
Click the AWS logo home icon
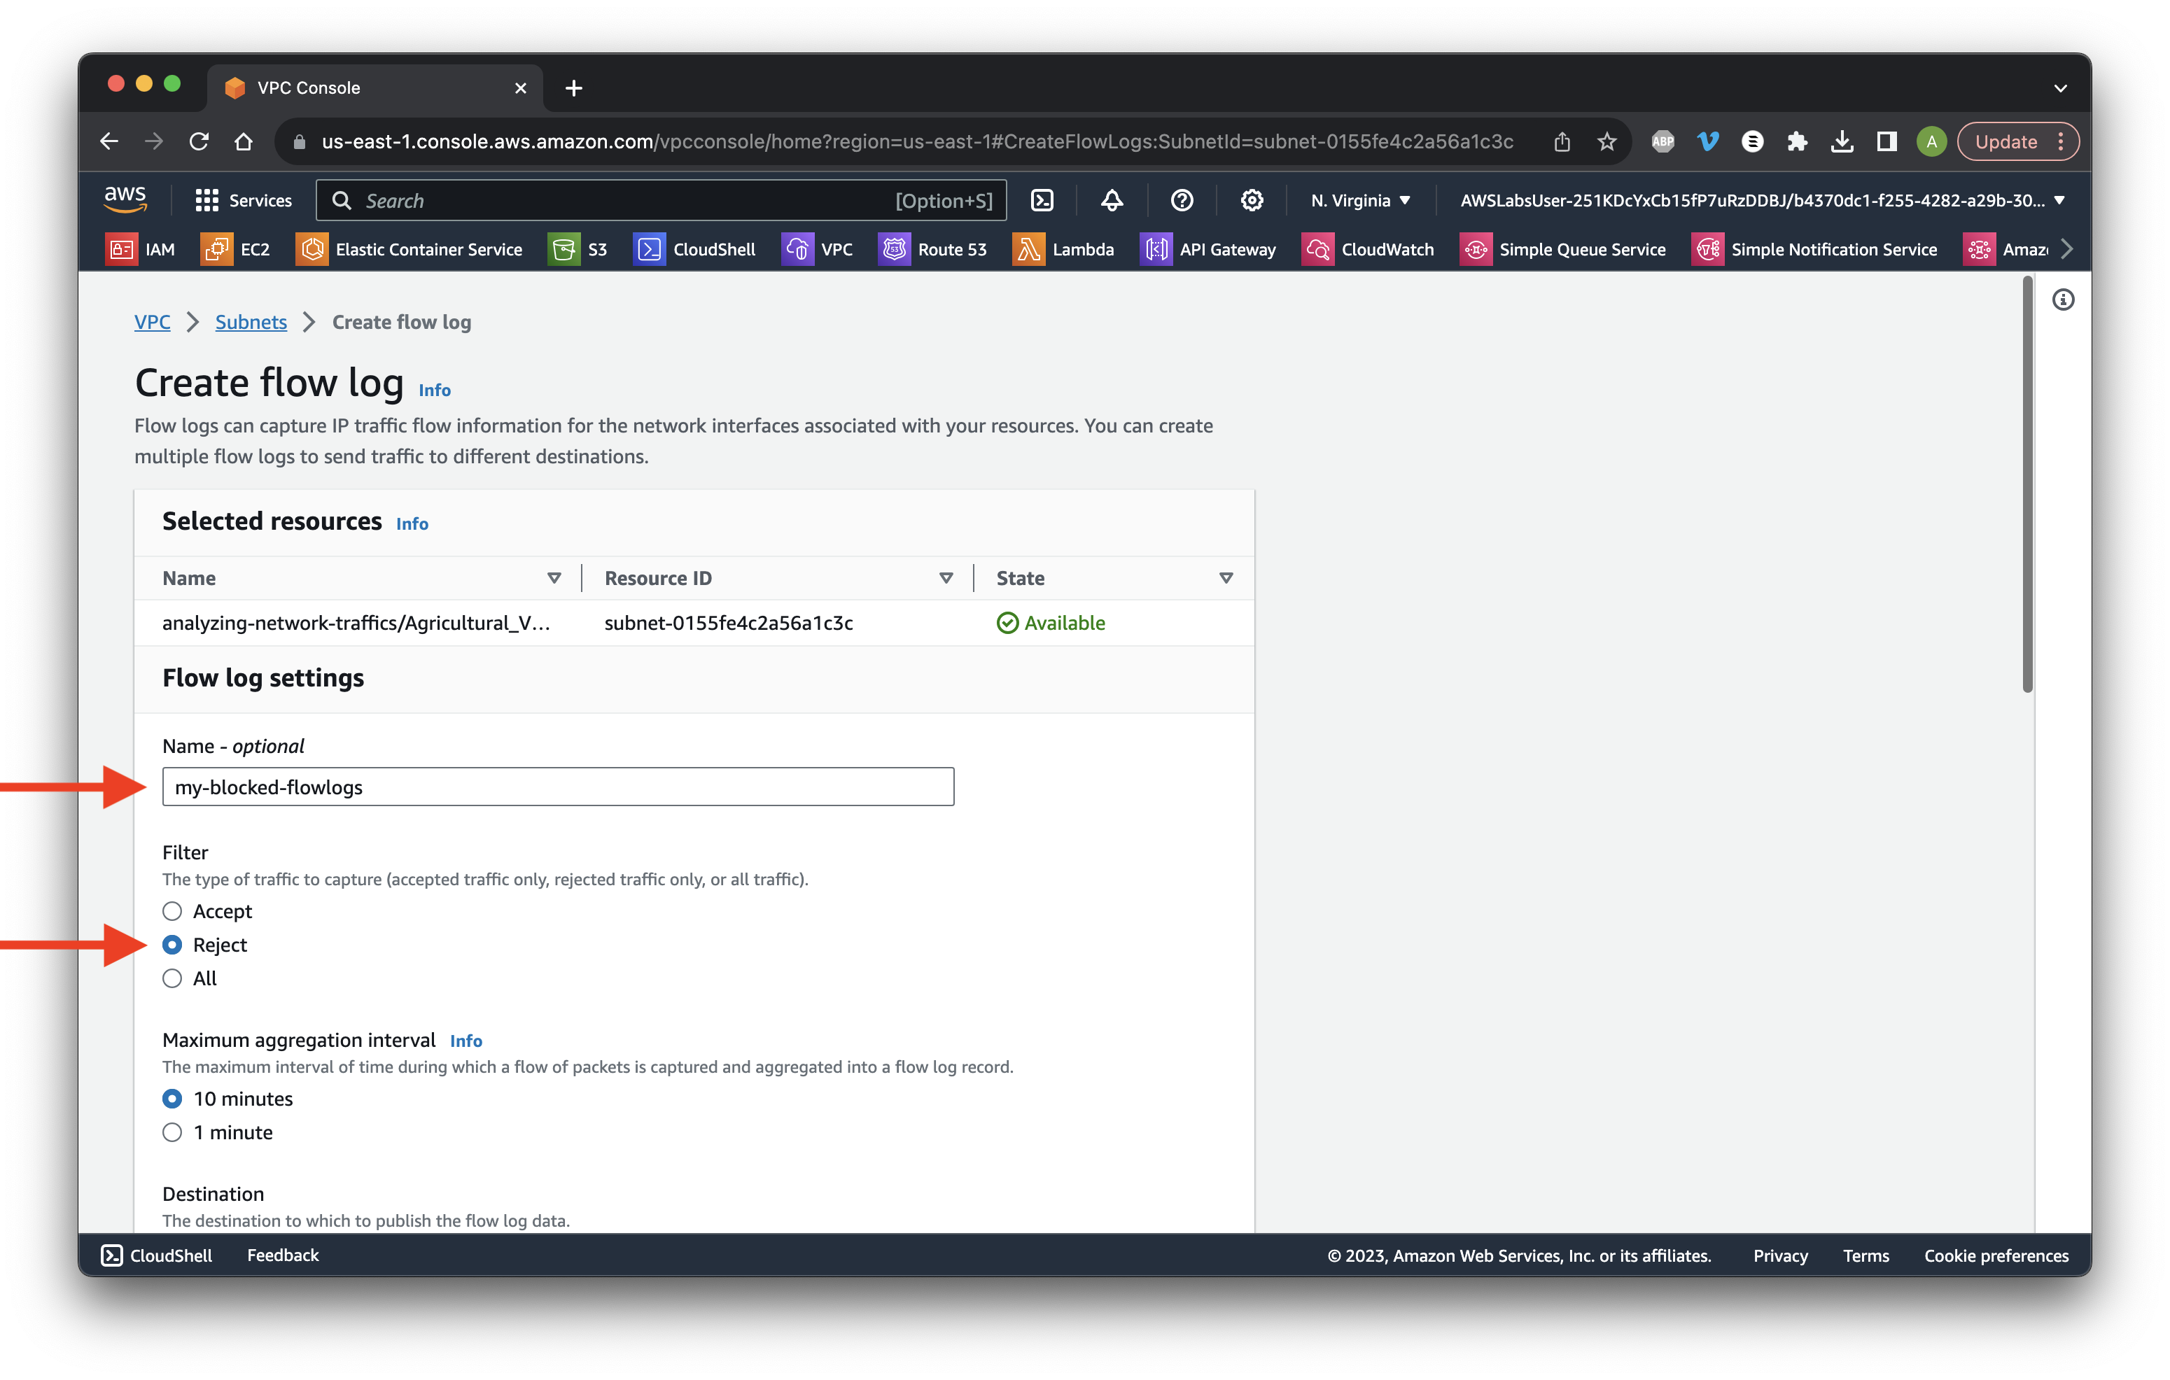[x=125, y=199]
